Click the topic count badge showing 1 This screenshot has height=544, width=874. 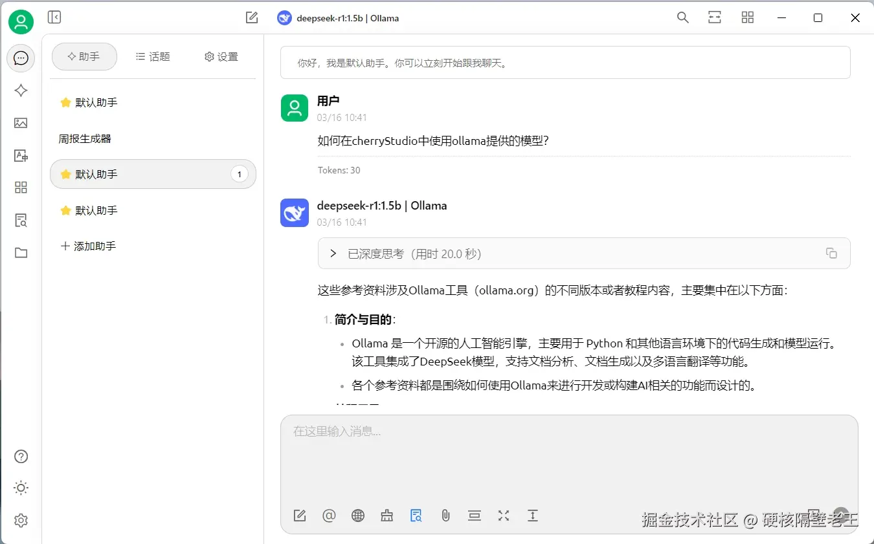pos(240,174)
